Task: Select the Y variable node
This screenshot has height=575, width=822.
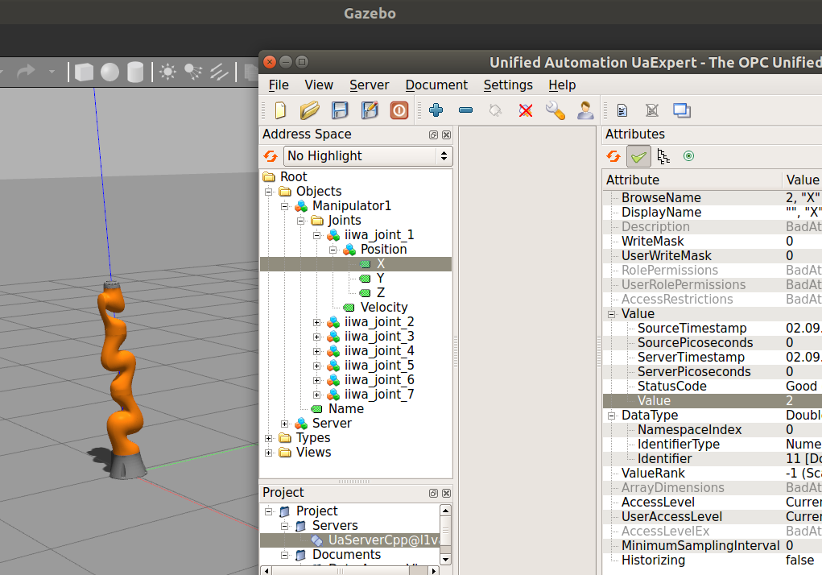Action: tap(380, 279)
